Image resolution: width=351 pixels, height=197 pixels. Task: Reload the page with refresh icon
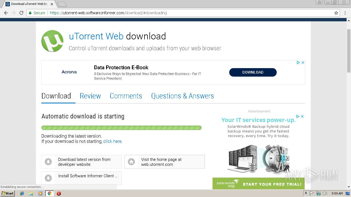(21, 13)
